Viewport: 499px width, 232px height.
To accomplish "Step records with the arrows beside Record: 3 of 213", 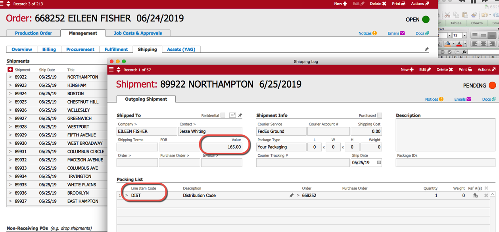I will tap(8, 4).
